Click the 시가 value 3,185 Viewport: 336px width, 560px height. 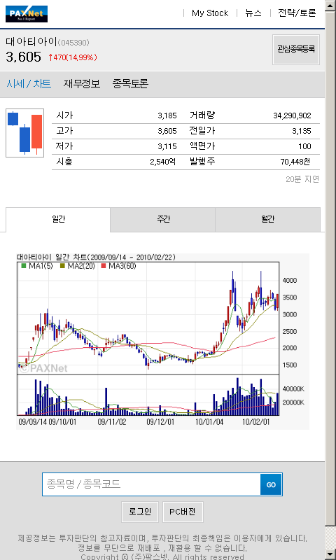click(x=167, y=115)
